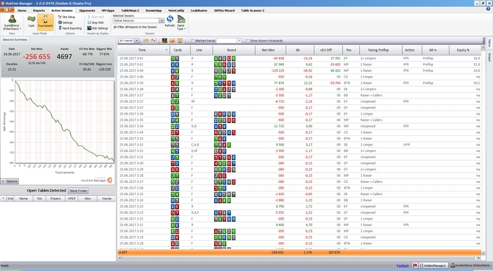Toggle Show Known Holecards checkbox
Viewport: 493px width, 271px height.
pos(247,41)
